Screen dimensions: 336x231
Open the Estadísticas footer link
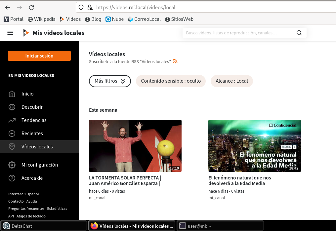[x=57, y=209]
